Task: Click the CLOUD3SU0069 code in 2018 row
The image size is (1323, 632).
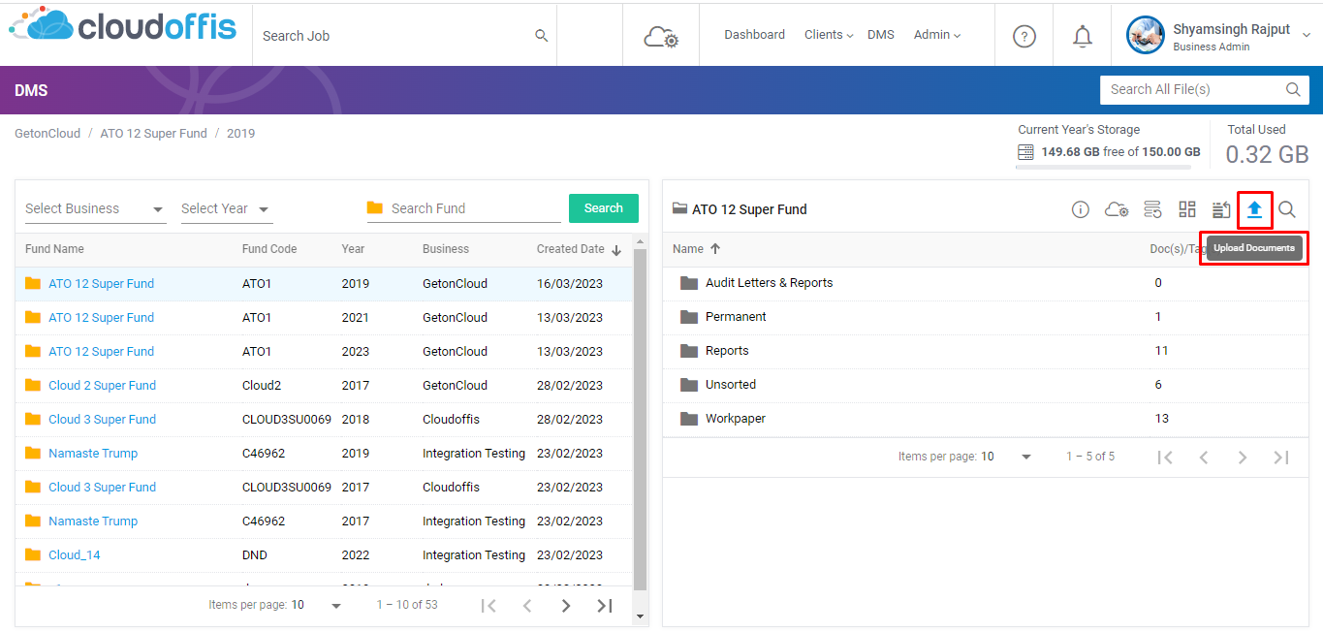Action: pos(287,419)
